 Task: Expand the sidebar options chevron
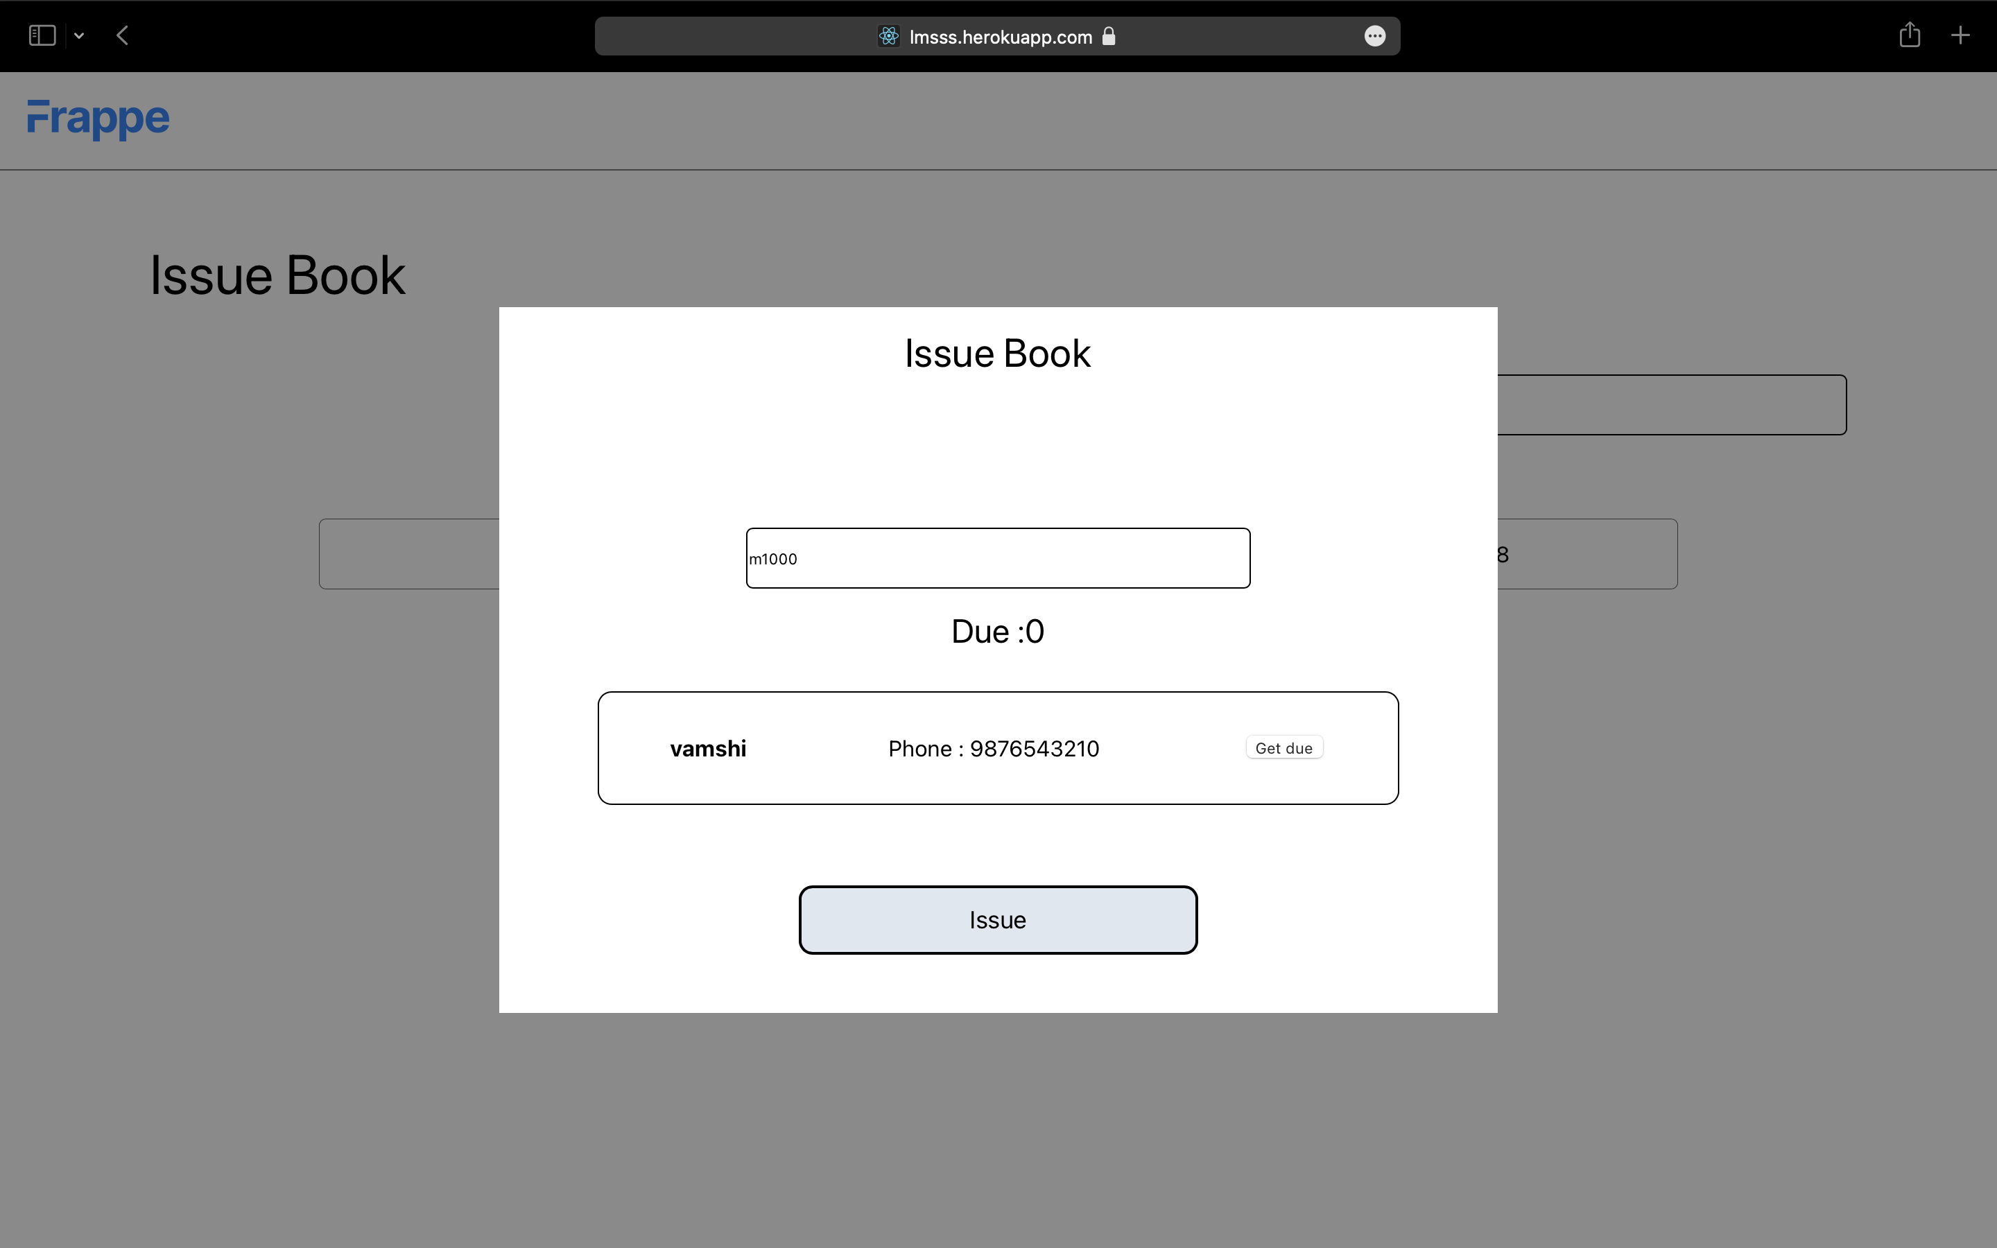(79, 35)
